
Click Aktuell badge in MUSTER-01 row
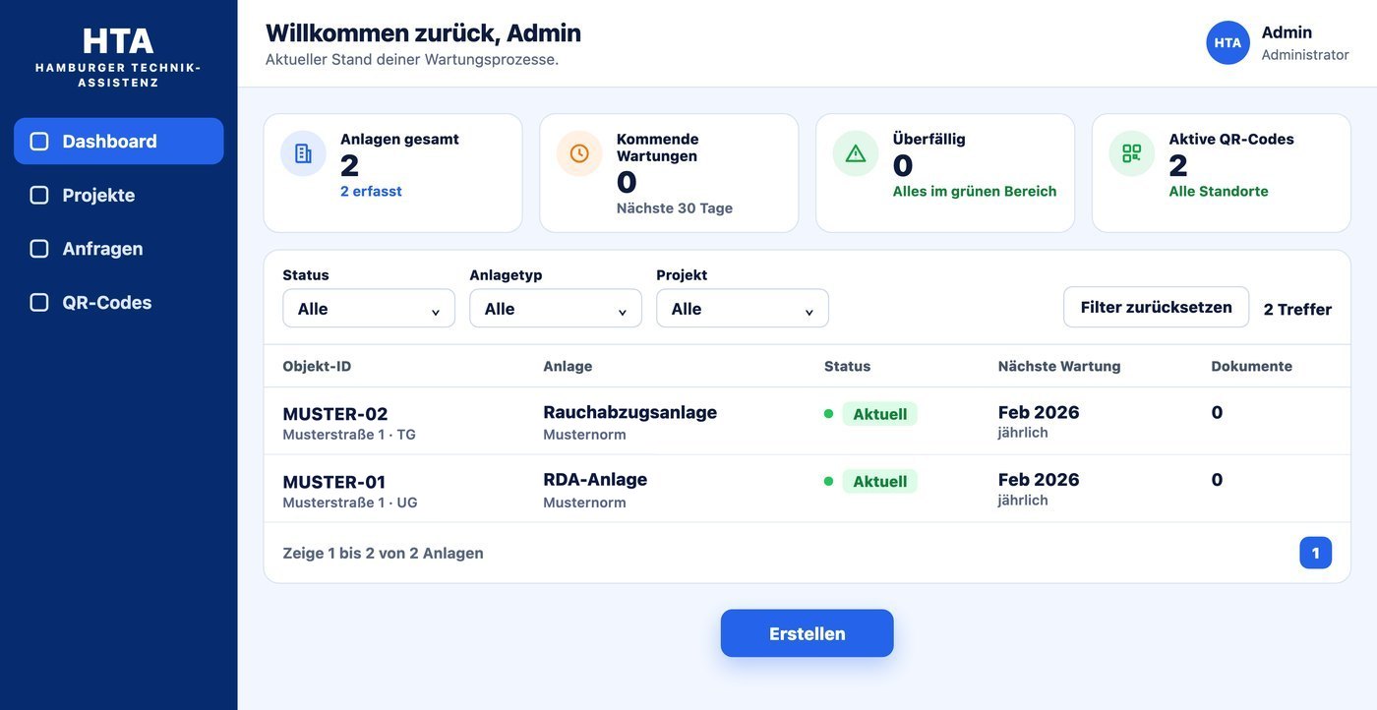tap(879, 482)
